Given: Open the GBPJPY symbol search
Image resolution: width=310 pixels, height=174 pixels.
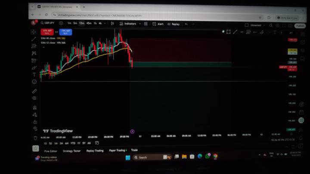Looking at the screenshot, I should (x=47, y=23).
